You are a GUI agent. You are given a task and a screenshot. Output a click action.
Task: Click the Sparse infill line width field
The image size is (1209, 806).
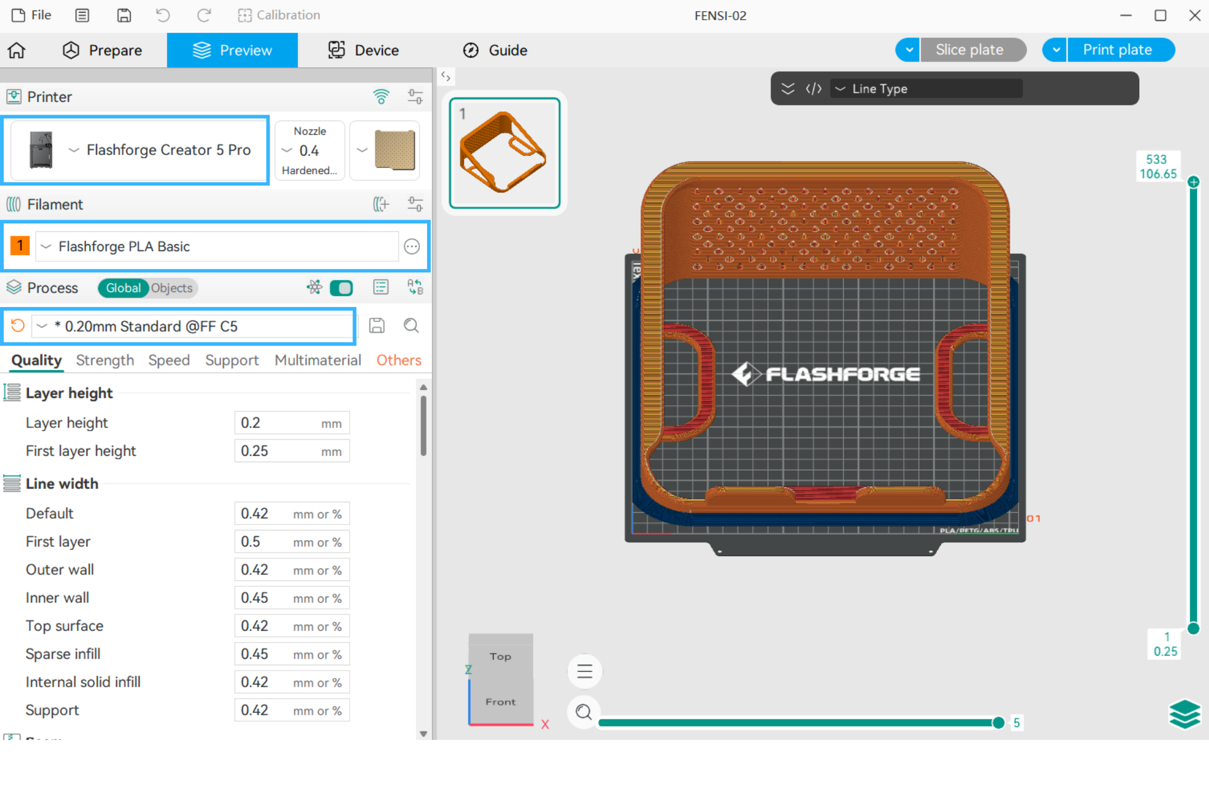292,654
